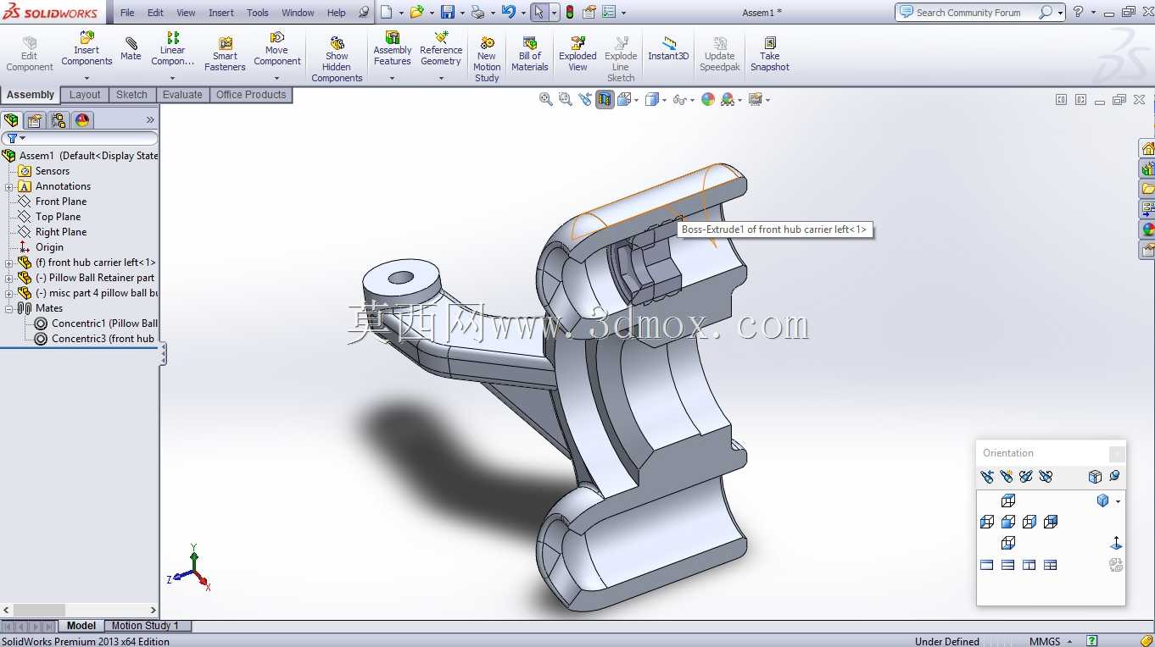Click the Take Snapshot tool

[769, 54]
